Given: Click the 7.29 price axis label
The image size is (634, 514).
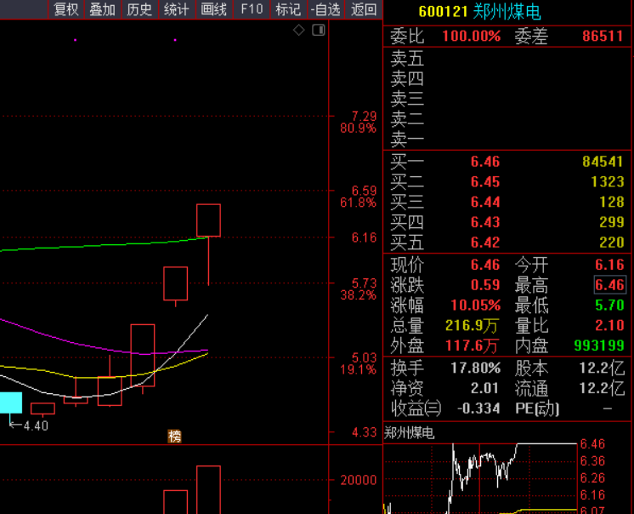Looking at the screenshot, I should pos(364,117).
